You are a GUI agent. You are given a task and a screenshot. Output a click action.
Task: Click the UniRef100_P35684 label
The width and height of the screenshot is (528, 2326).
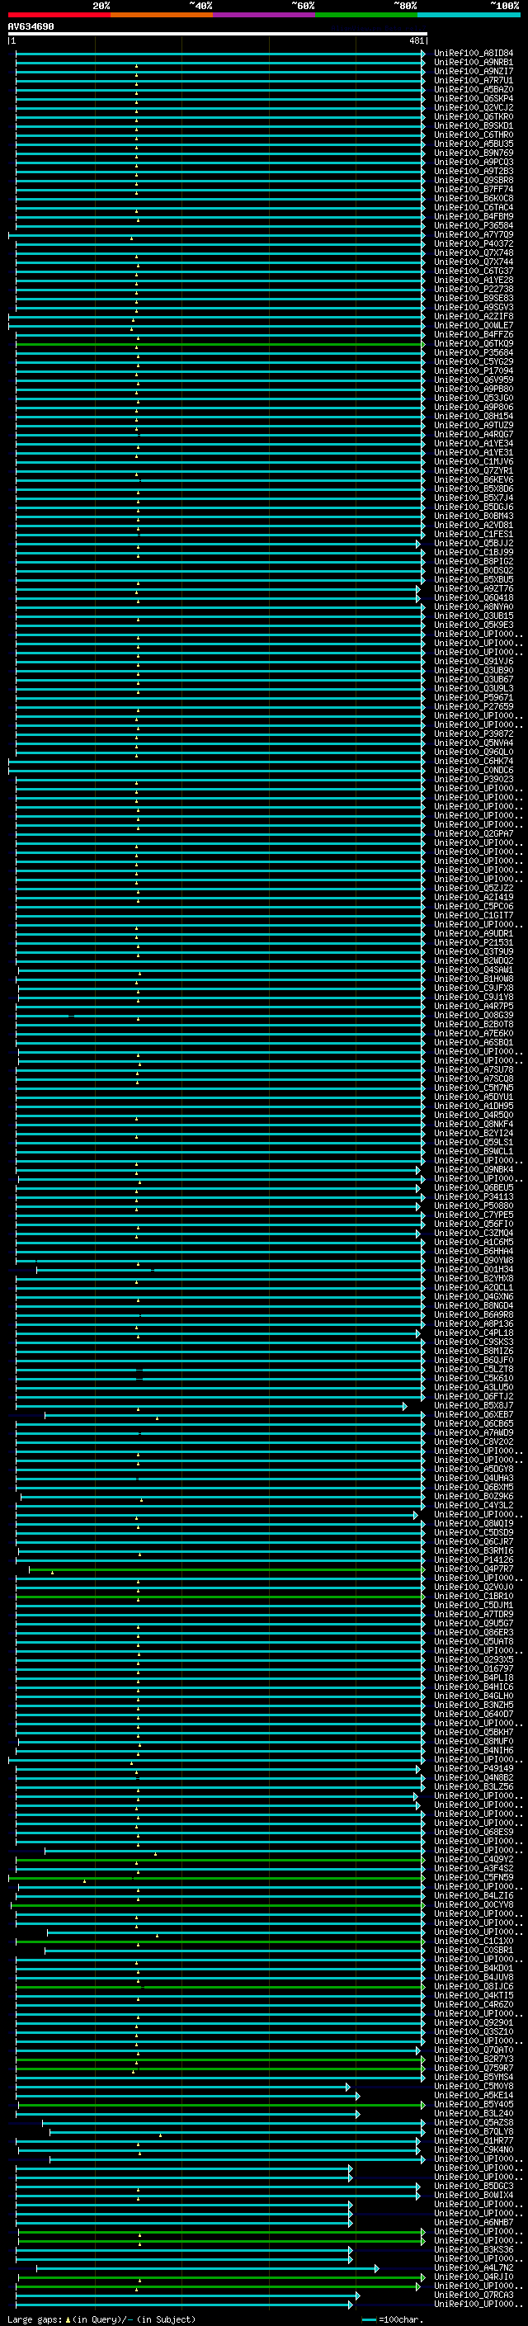pyautogui.click(x=474, y=353)
